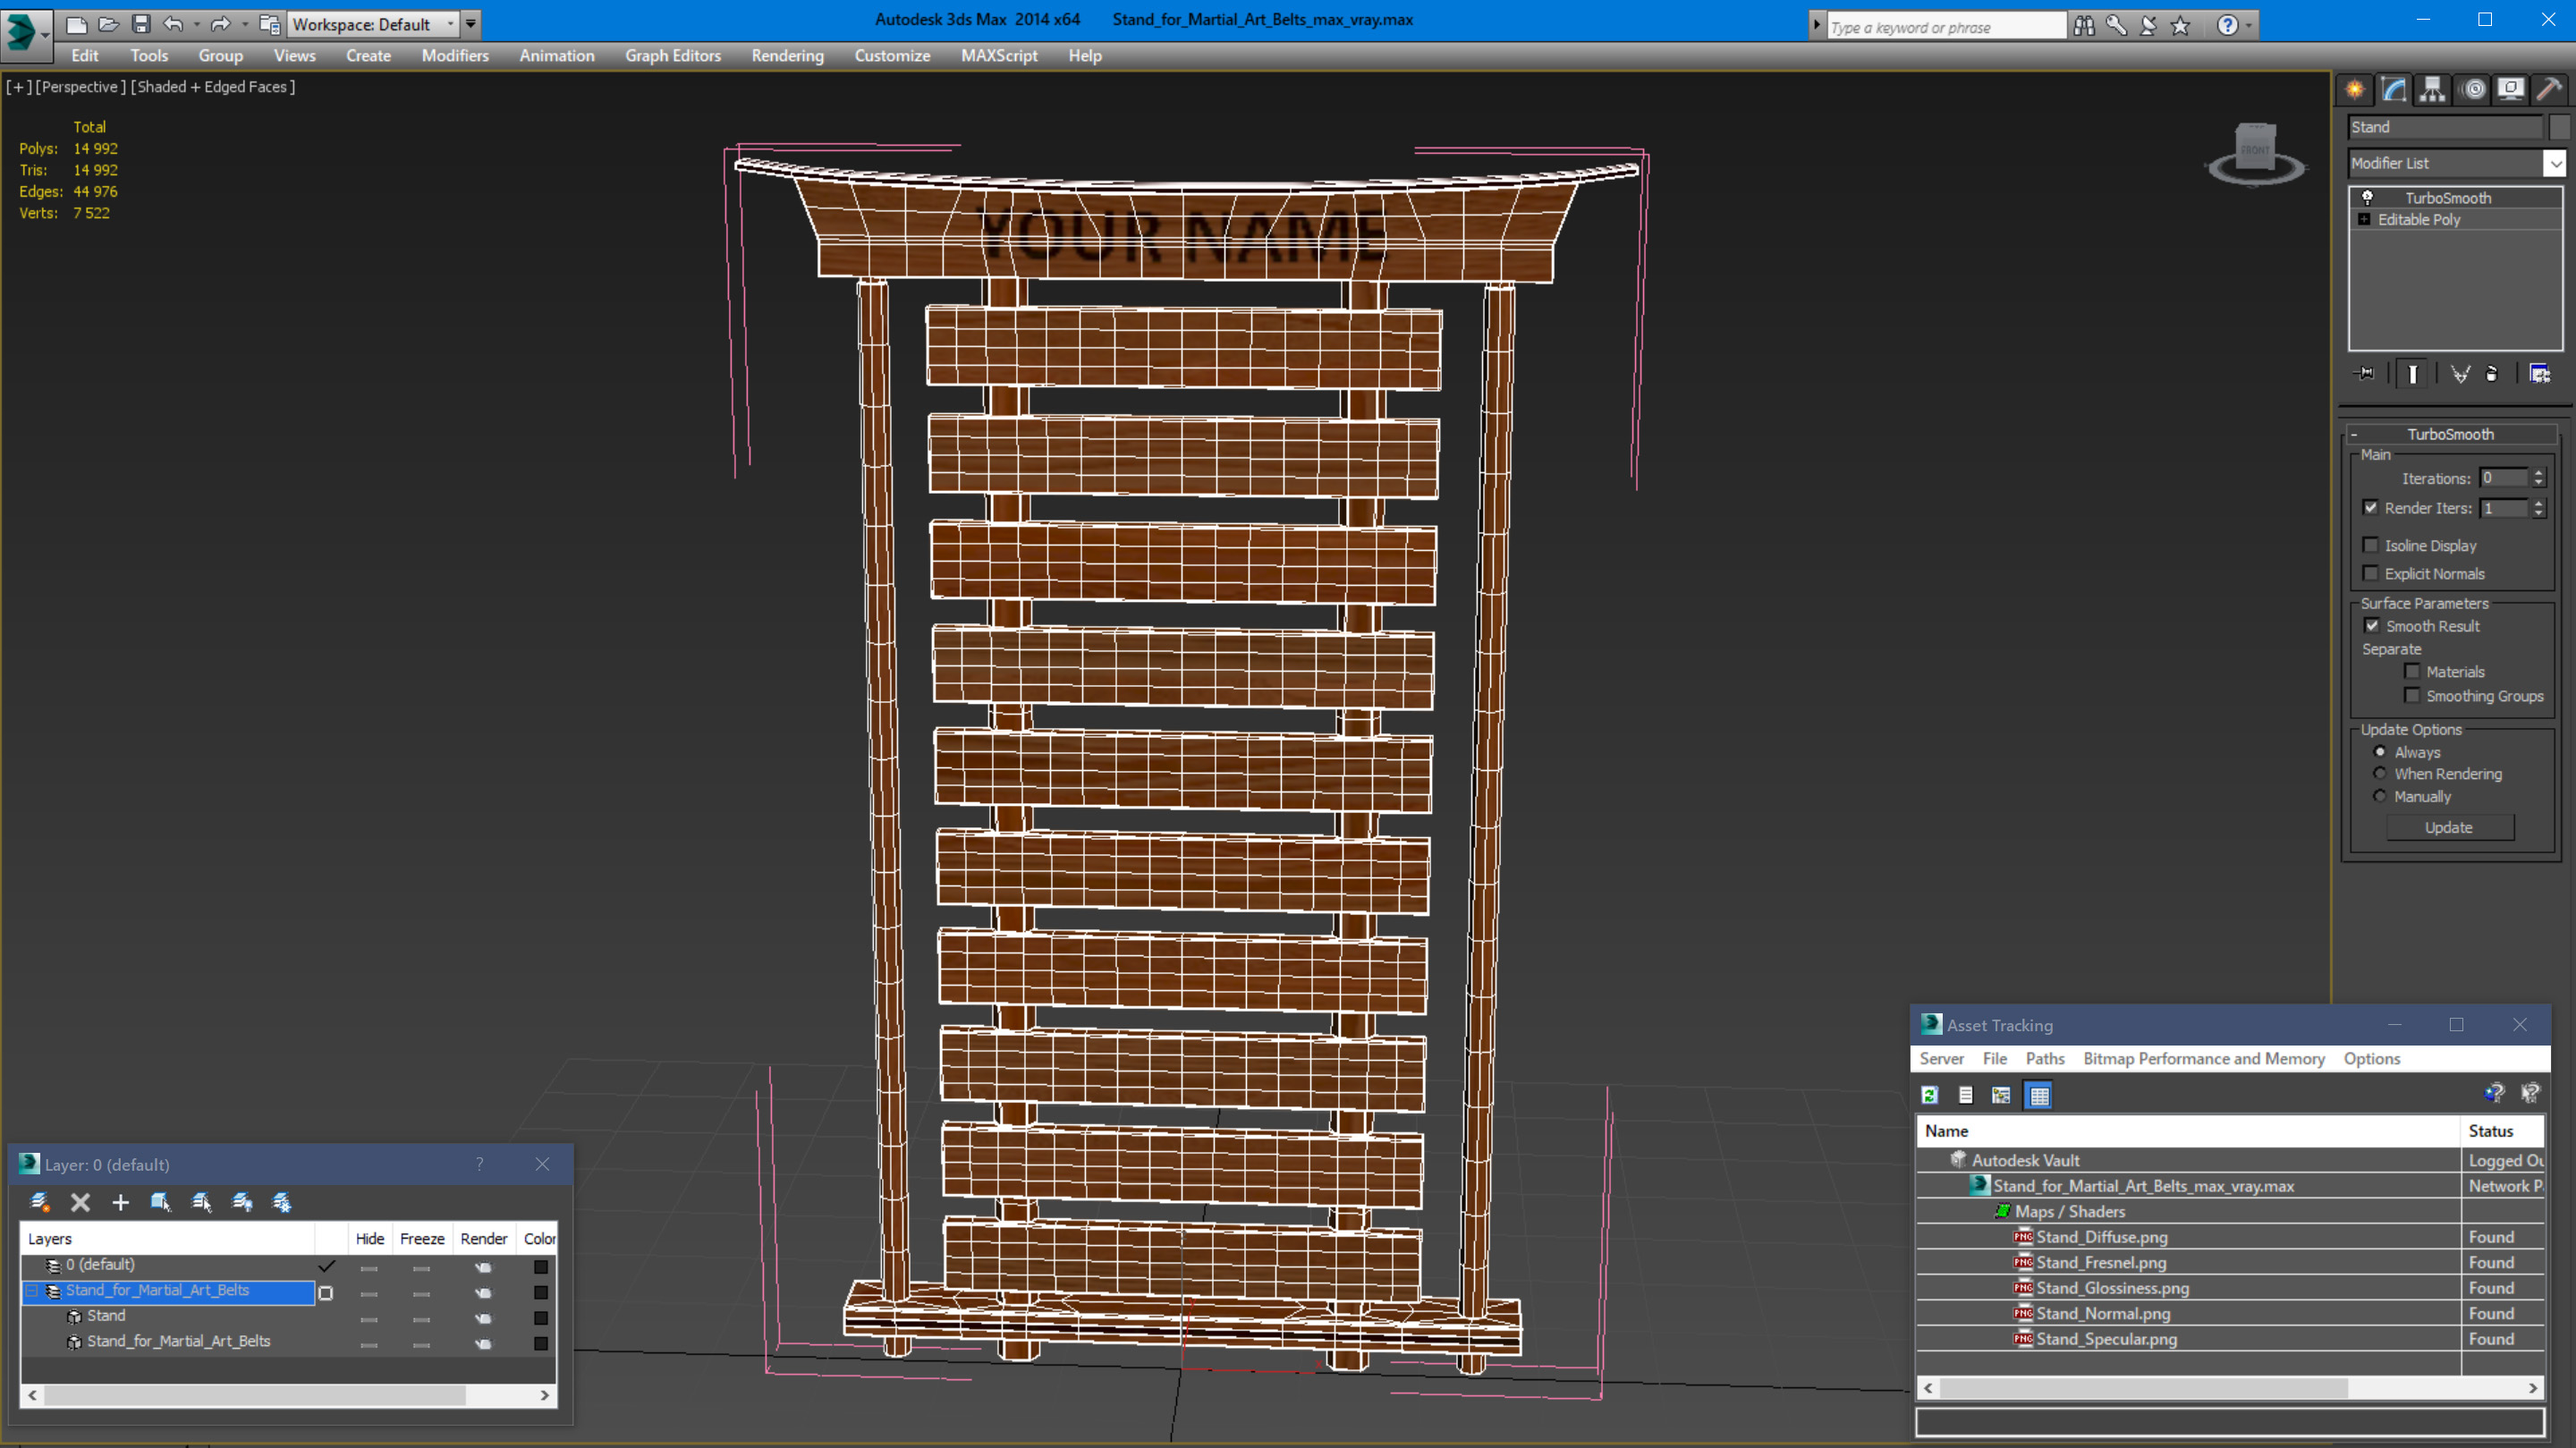Open Undo history dropdown arrow
2576x1448 pixels.
196,24
